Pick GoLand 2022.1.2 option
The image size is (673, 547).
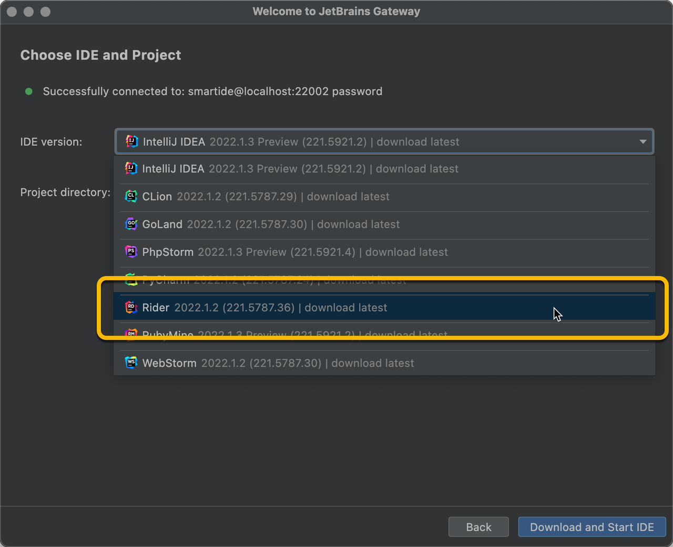coord(384,225)
